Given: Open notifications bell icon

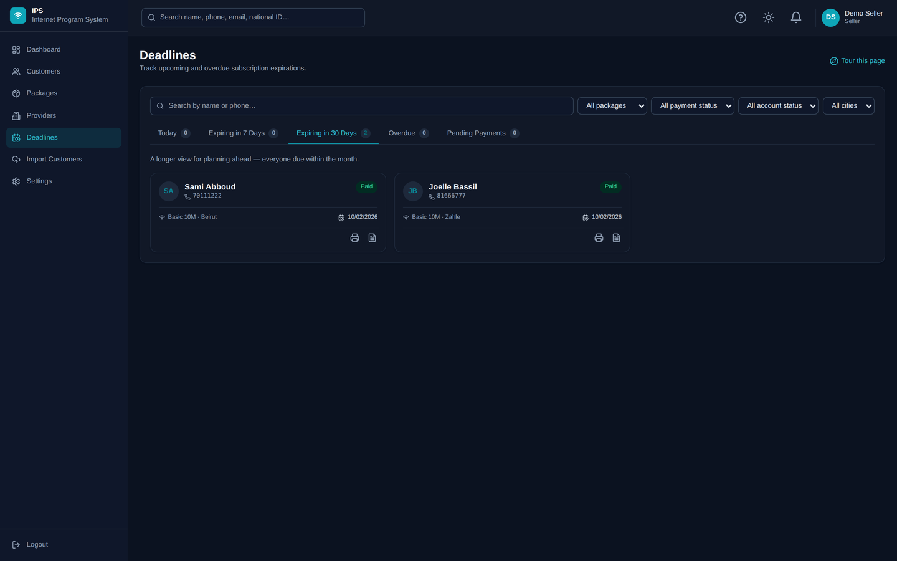Looking at the screenshot, I should (796, 17).
